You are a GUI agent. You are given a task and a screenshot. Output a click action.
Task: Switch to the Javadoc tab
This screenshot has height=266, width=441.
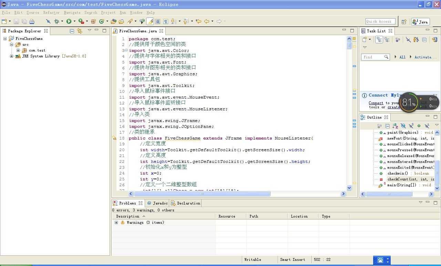(x=157, y=203)
